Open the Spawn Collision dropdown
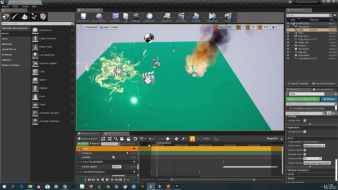This screenshot has width=338, height=190. tap(317, 163)
